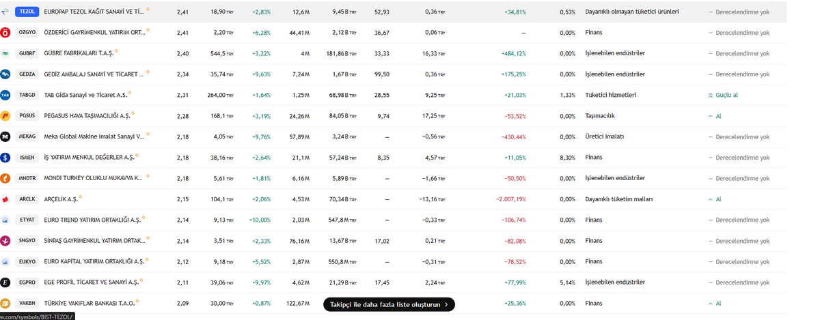Click the VAKBN yellow logo icon
Viewport: 820px width, 320px height.
tap(5, 303)
